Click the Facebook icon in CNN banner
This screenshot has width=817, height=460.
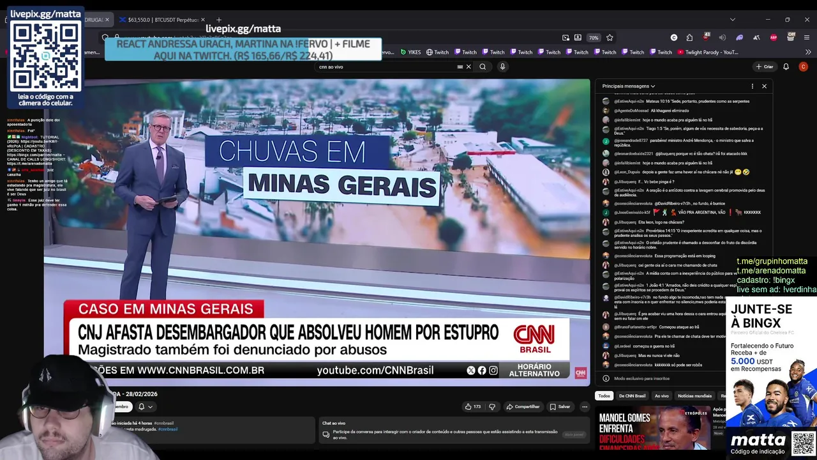pos(482,371)
